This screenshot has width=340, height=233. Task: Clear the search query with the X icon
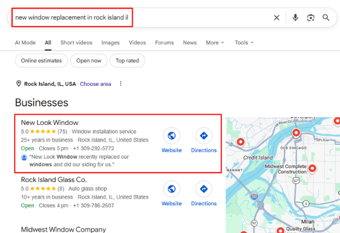[276, 17]
